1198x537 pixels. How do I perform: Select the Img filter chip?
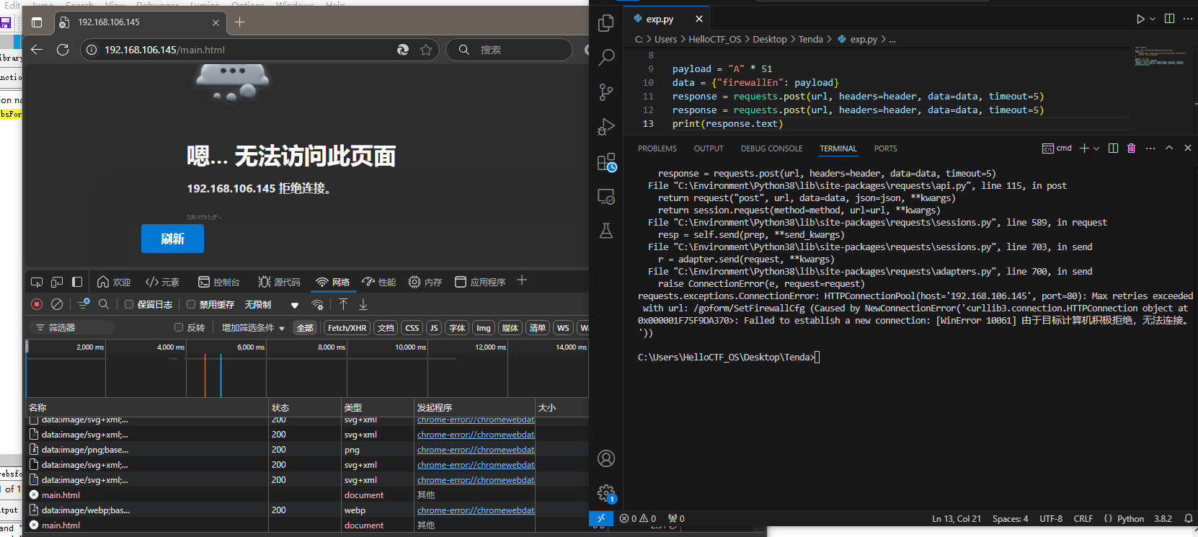point(484,327)
